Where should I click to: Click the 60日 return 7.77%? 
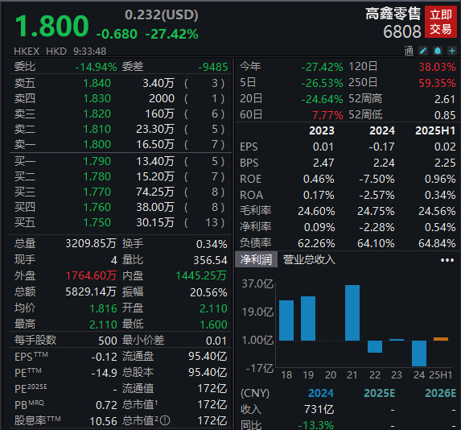click(x=327, y=115)
